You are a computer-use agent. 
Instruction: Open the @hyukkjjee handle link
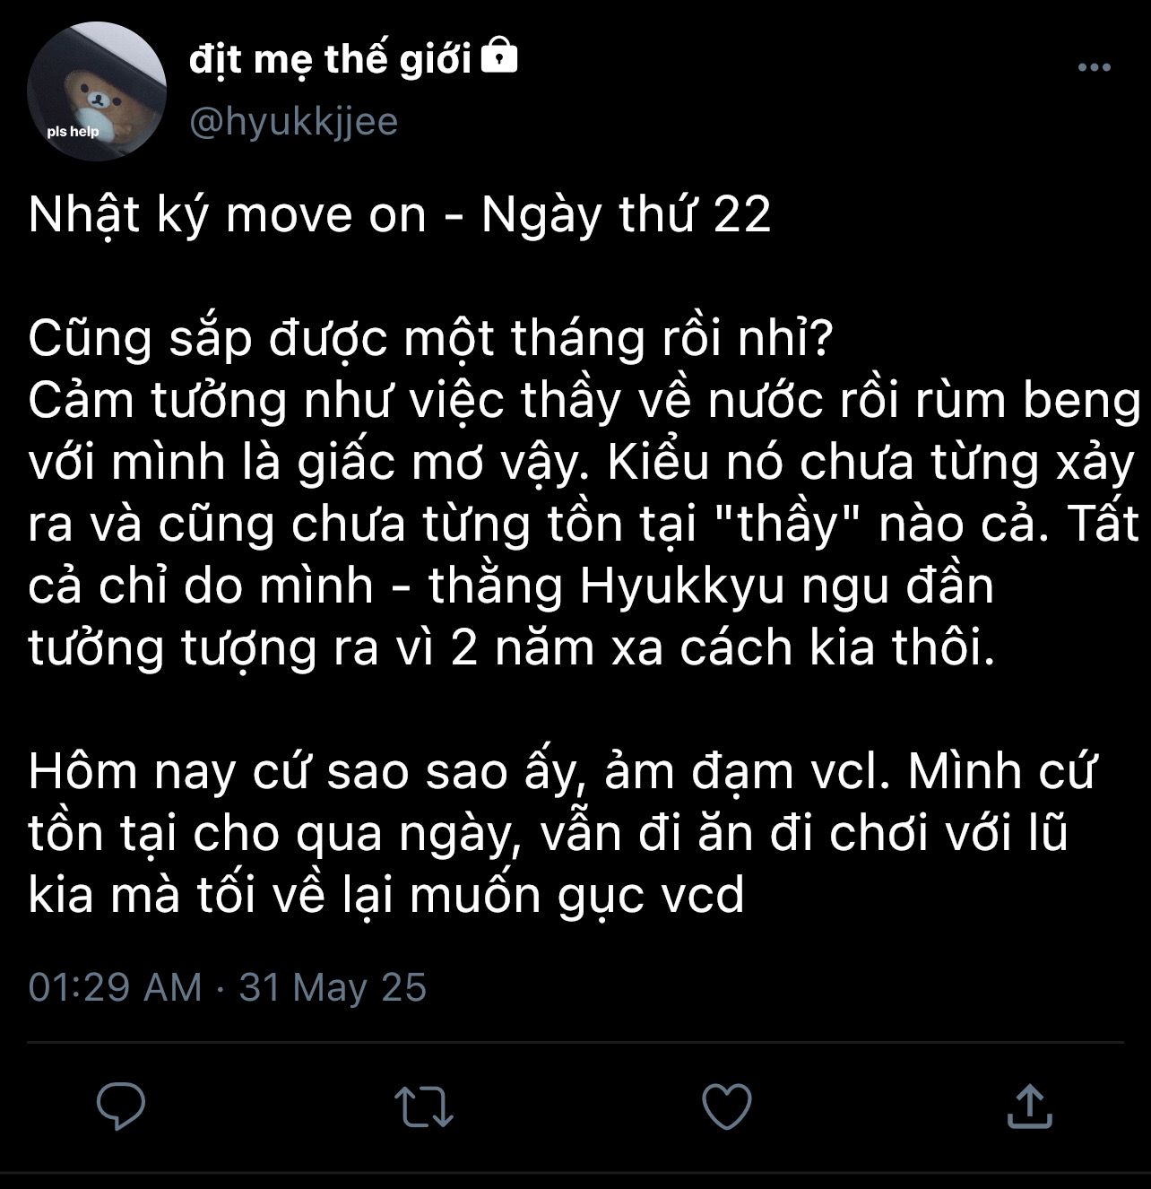pyautogui.click(x=293, y=122)
